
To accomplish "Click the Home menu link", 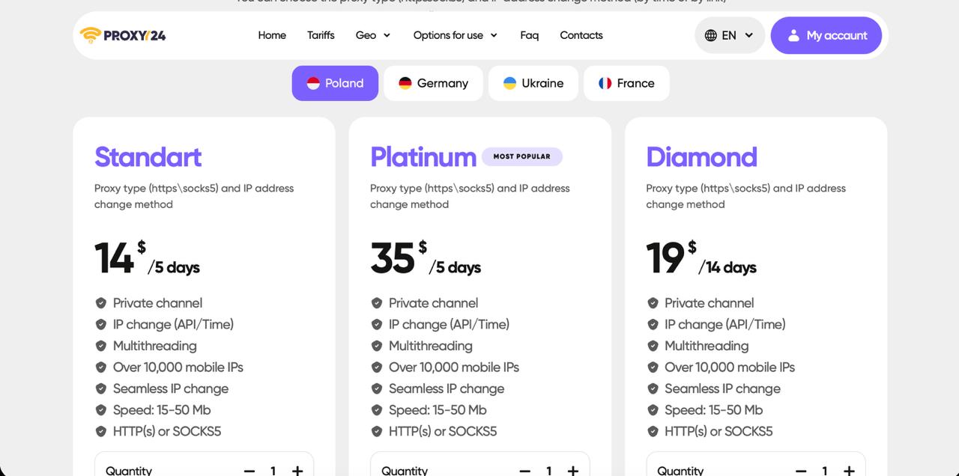I will [x=272, y=35].
